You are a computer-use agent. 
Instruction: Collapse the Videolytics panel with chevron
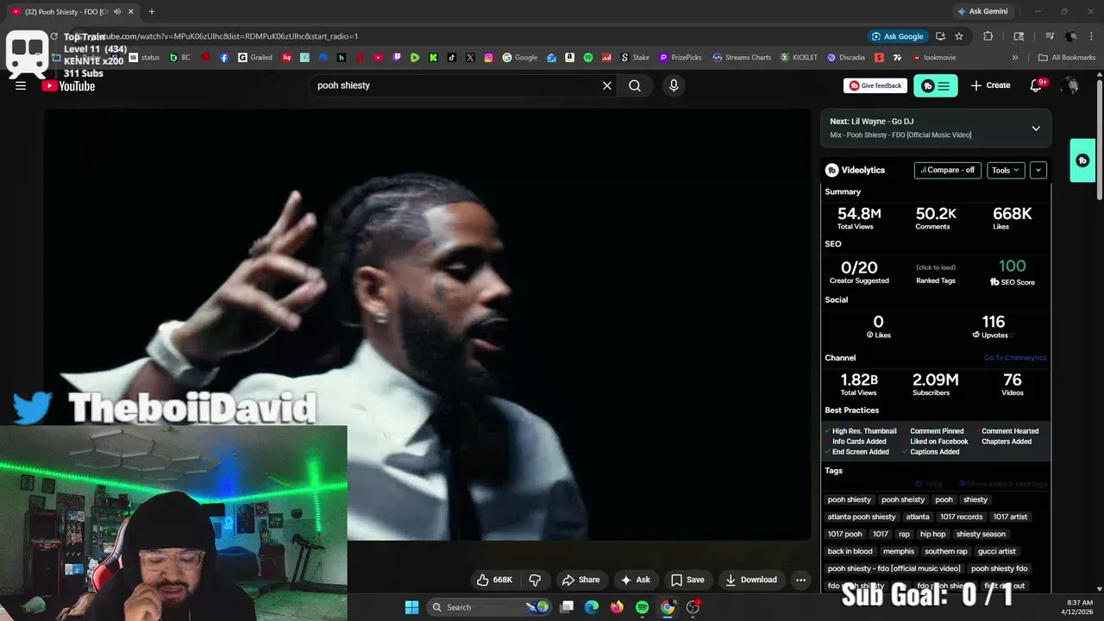tap(1038, 170)
